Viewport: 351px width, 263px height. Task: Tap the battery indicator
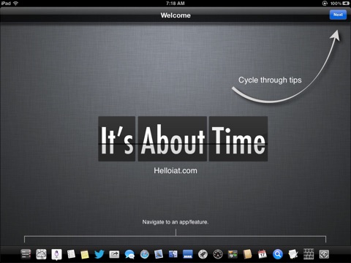[x=346, y=3]
